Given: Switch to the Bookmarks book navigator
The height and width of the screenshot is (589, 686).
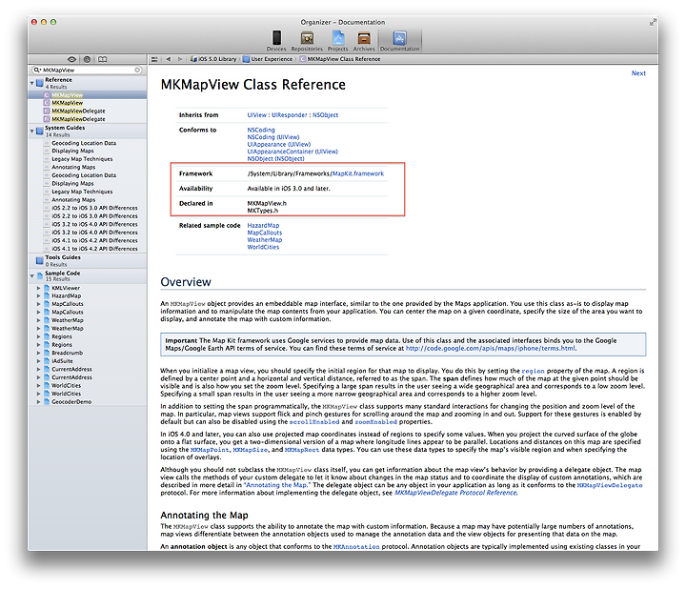Looking at the screenshot, I should pos(102,59).
